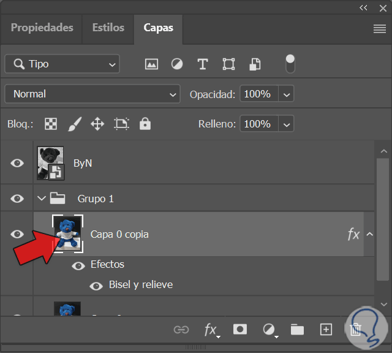Lock transparent pixels
Viewport: 392px width, 353px height.
click(x=51, y=124)
